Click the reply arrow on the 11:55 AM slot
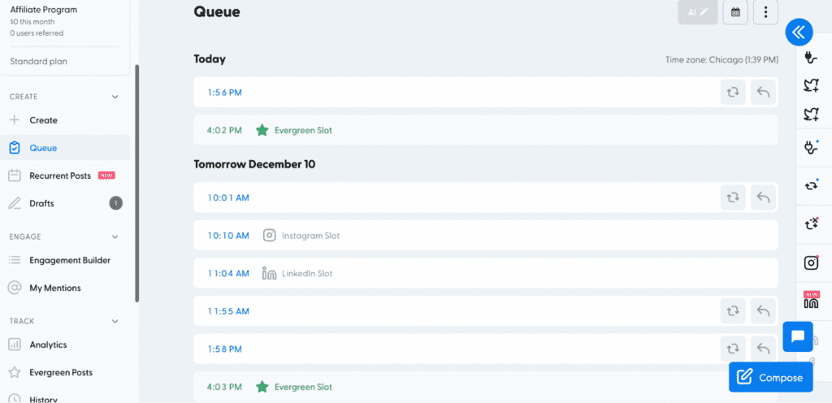This screenshot has height=403, width=832. [763, 311]
